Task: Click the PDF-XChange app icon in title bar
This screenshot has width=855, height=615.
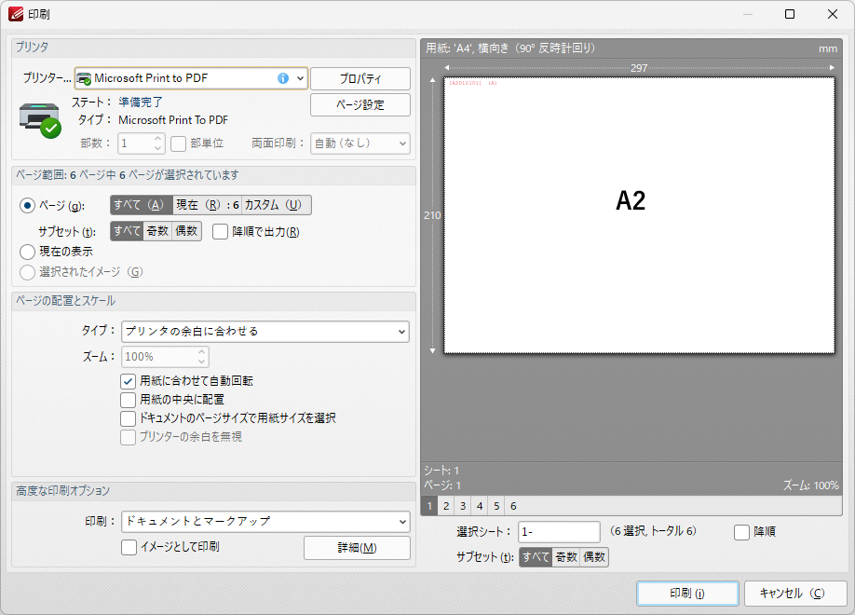Action: pos(15,14)
